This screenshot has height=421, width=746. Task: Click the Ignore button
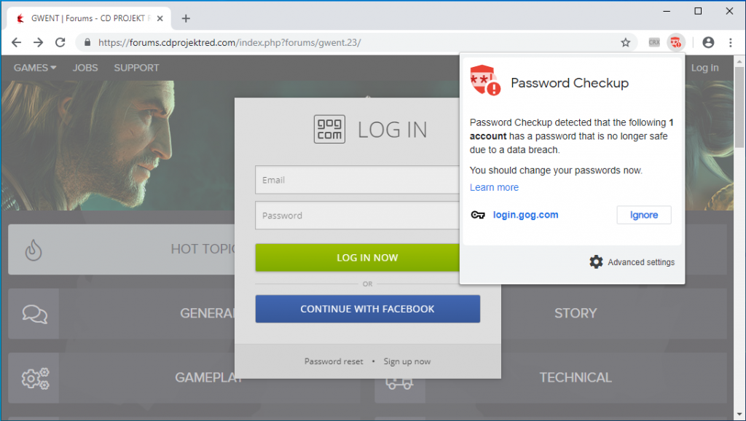tap(644, 215)
